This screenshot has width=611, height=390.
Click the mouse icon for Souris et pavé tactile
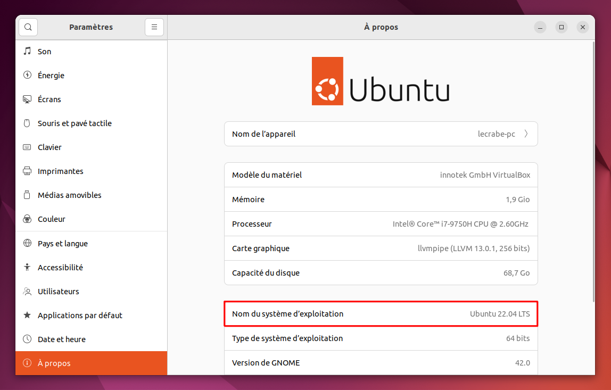tap(27, 123)
